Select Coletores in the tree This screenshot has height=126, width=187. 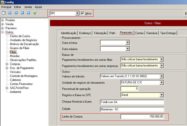[15, 80]
